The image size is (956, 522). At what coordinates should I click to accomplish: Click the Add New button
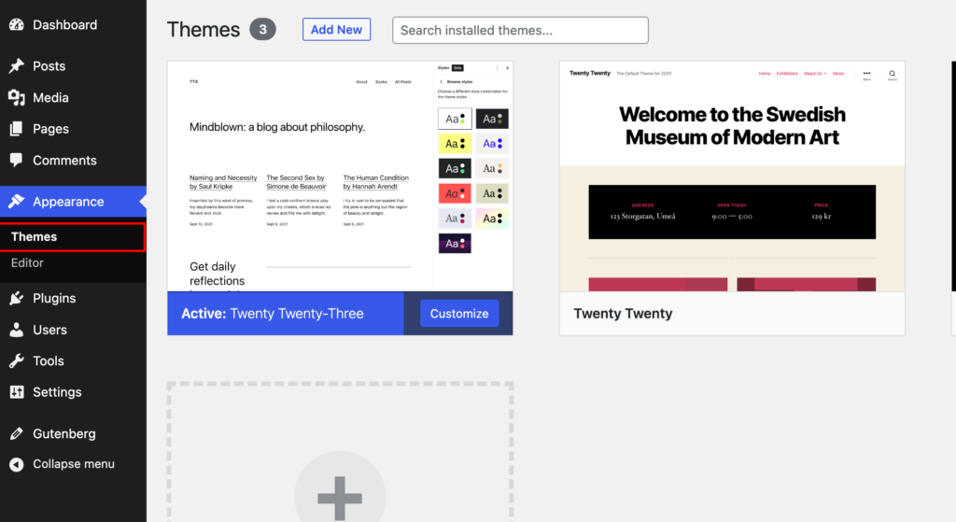pyautogui.click(x=336, y=30)
